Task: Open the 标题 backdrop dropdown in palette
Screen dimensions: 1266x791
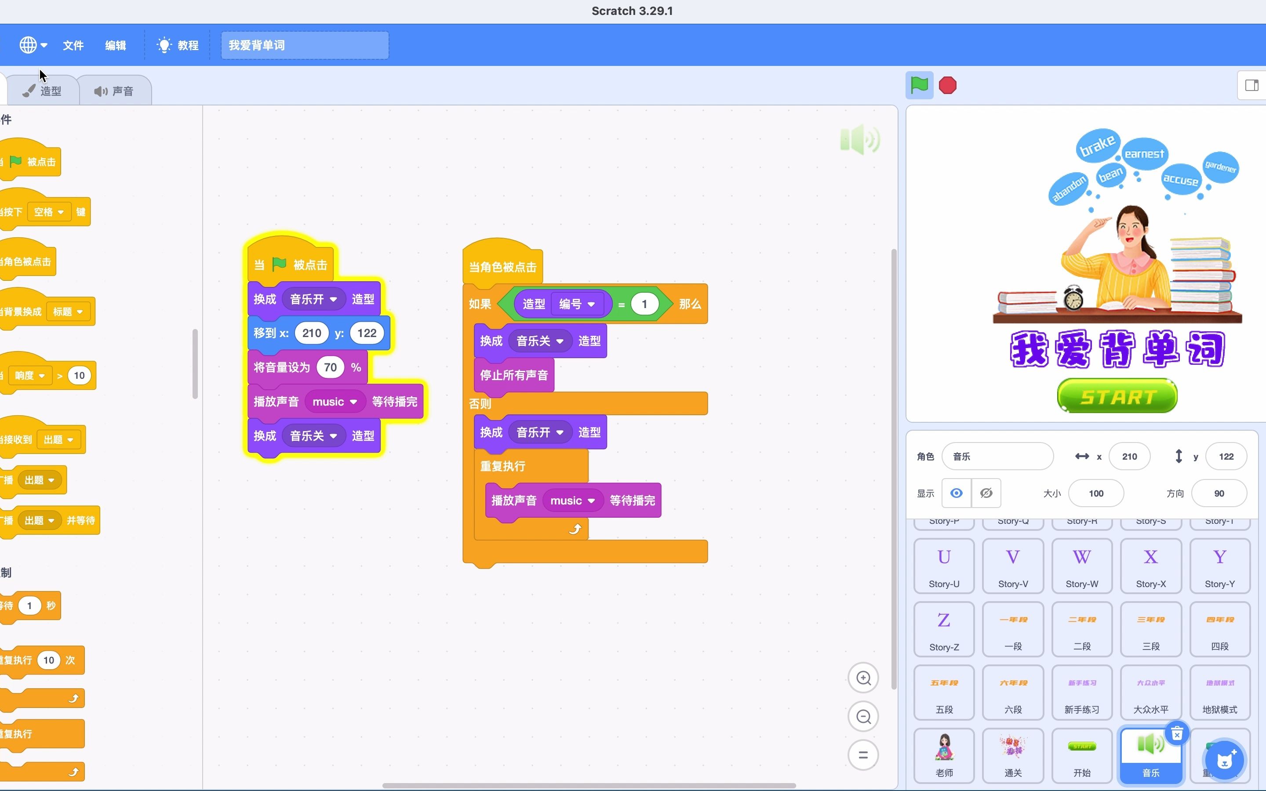Action: pos(68,312)
